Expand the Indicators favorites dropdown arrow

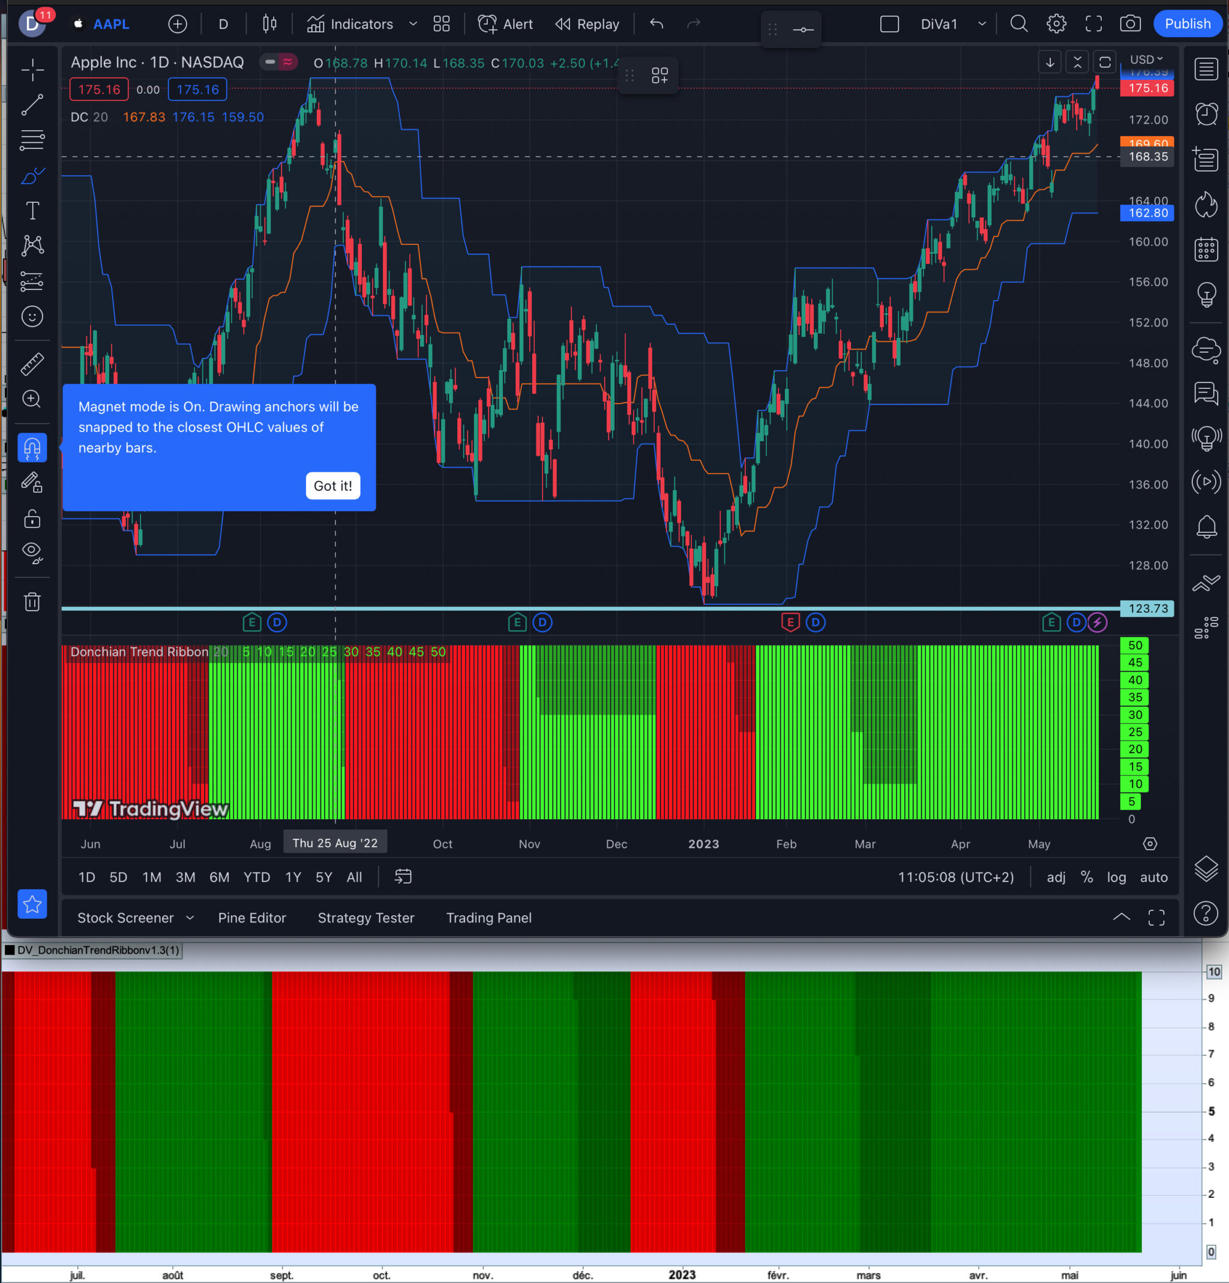413,24
